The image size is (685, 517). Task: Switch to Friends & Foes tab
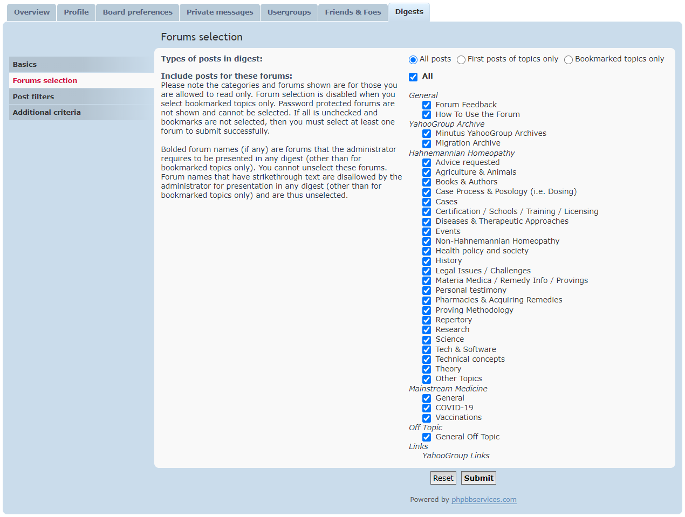(353, 12)
